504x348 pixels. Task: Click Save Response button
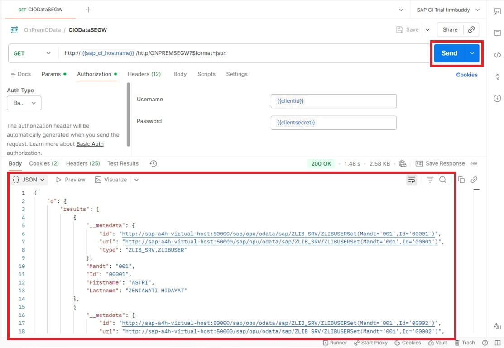tap(440, 163)
